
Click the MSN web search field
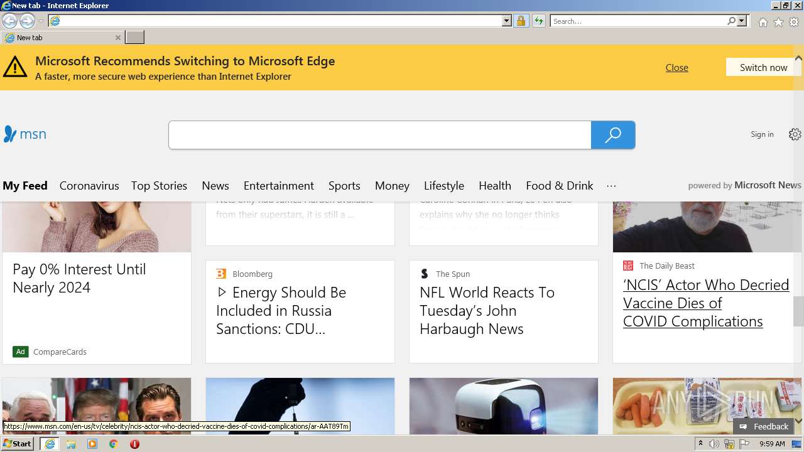[x=379, y=135]
